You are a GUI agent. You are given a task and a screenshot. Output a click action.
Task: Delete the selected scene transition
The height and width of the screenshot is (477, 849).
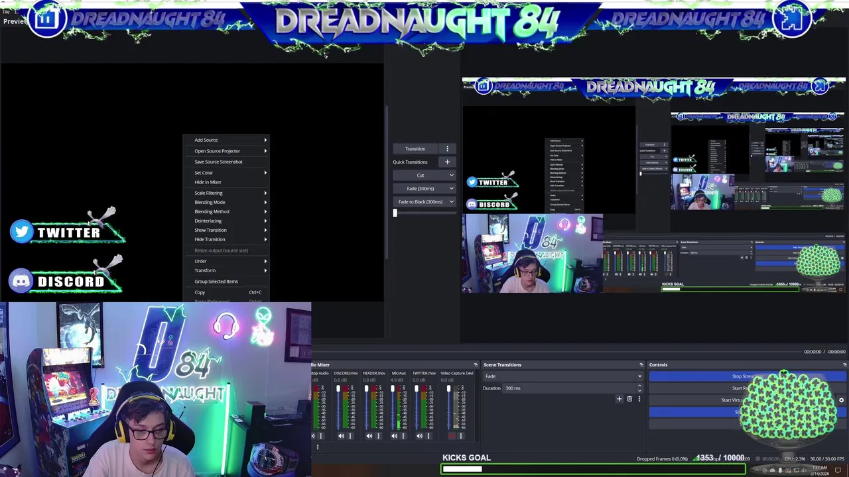click(629, 399)
